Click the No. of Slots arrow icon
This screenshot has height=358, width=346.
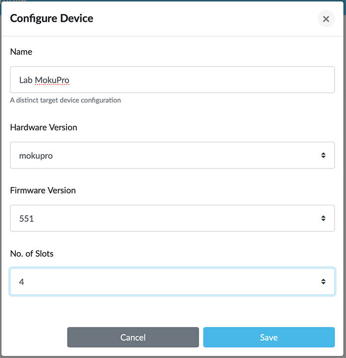click(x=323, y=281)
